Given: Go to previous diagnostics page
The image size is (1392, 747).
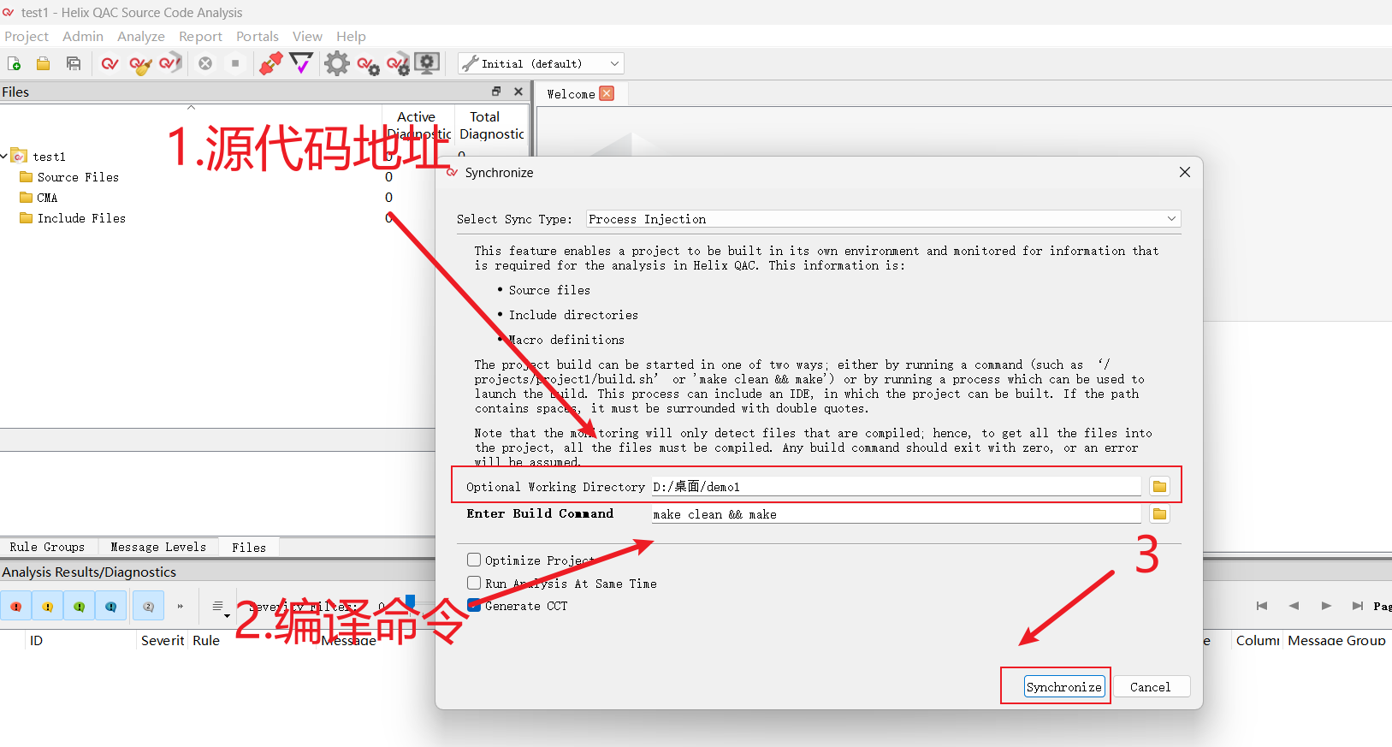Looking at the screenshot, I should pos(1294,606).
